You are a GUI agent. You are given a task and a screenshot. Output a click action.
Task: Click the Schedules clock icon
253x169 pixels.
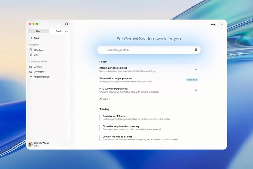pyautogui.click(x=31, y=50)
